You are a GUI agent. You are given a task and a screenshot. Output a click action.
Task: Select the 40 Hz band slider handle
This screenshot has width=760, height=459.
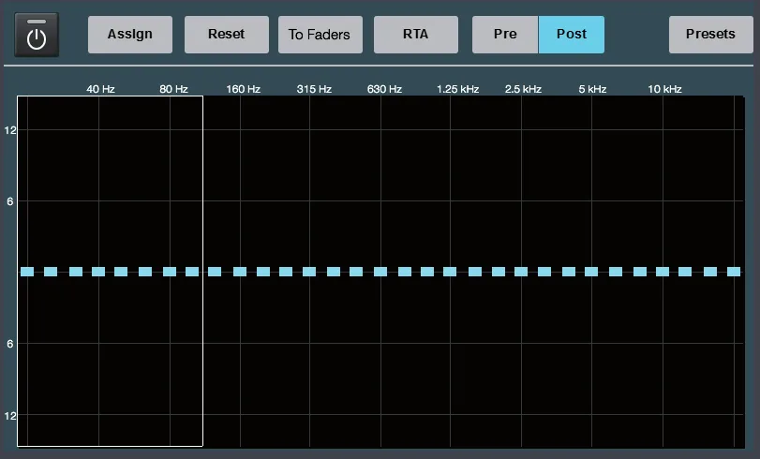click(x=98, y=272)
